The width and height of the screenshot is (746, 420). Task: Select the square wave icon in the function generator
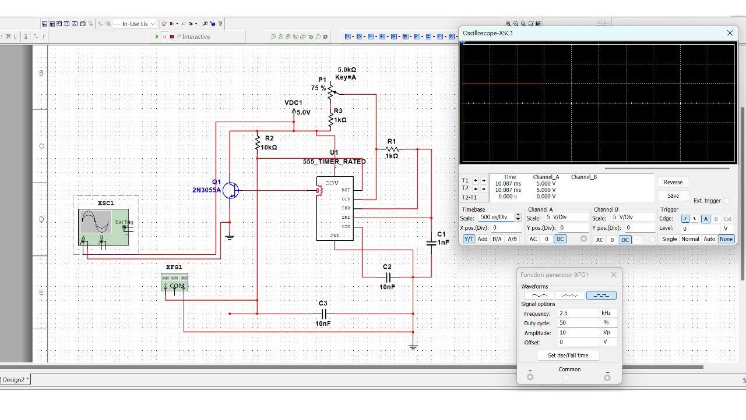tap(601, 295)
